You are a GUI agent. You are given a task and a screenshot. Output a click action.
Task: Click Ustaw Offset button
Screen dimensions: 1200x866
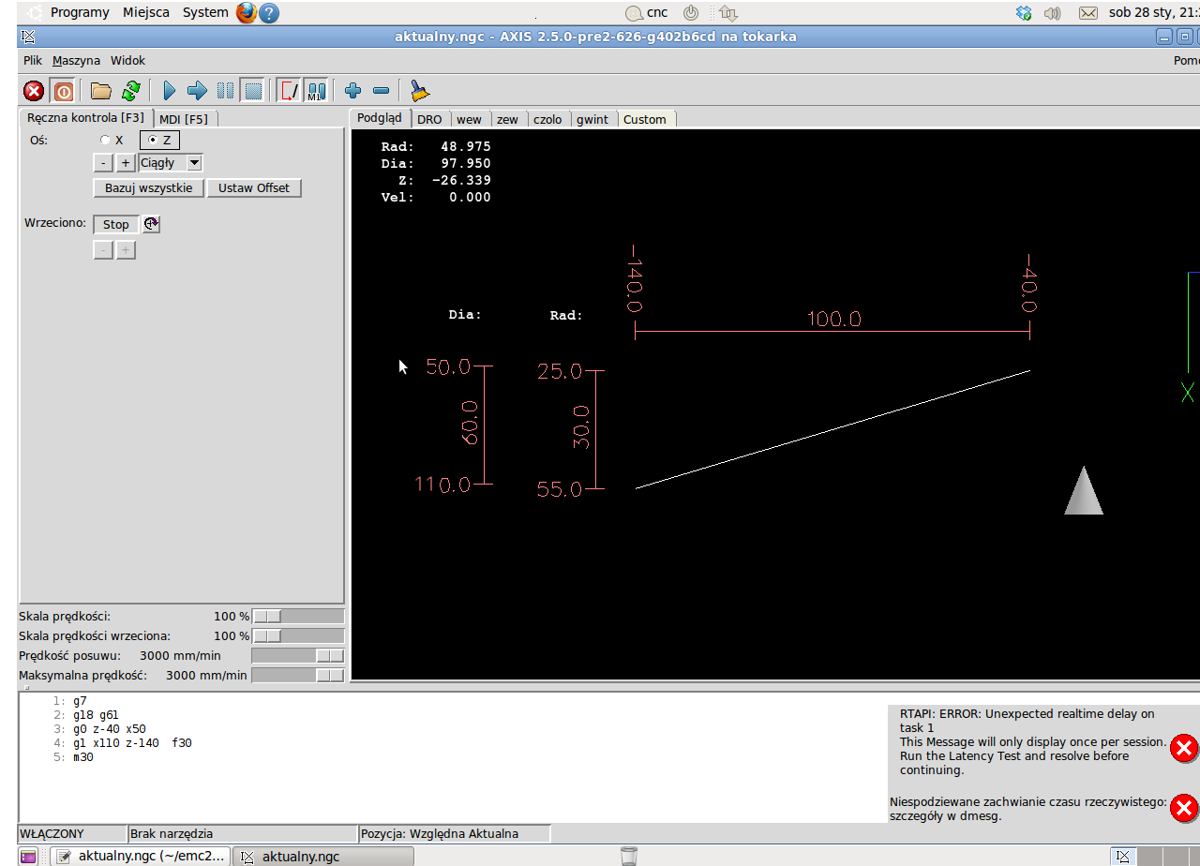(254, 188)
